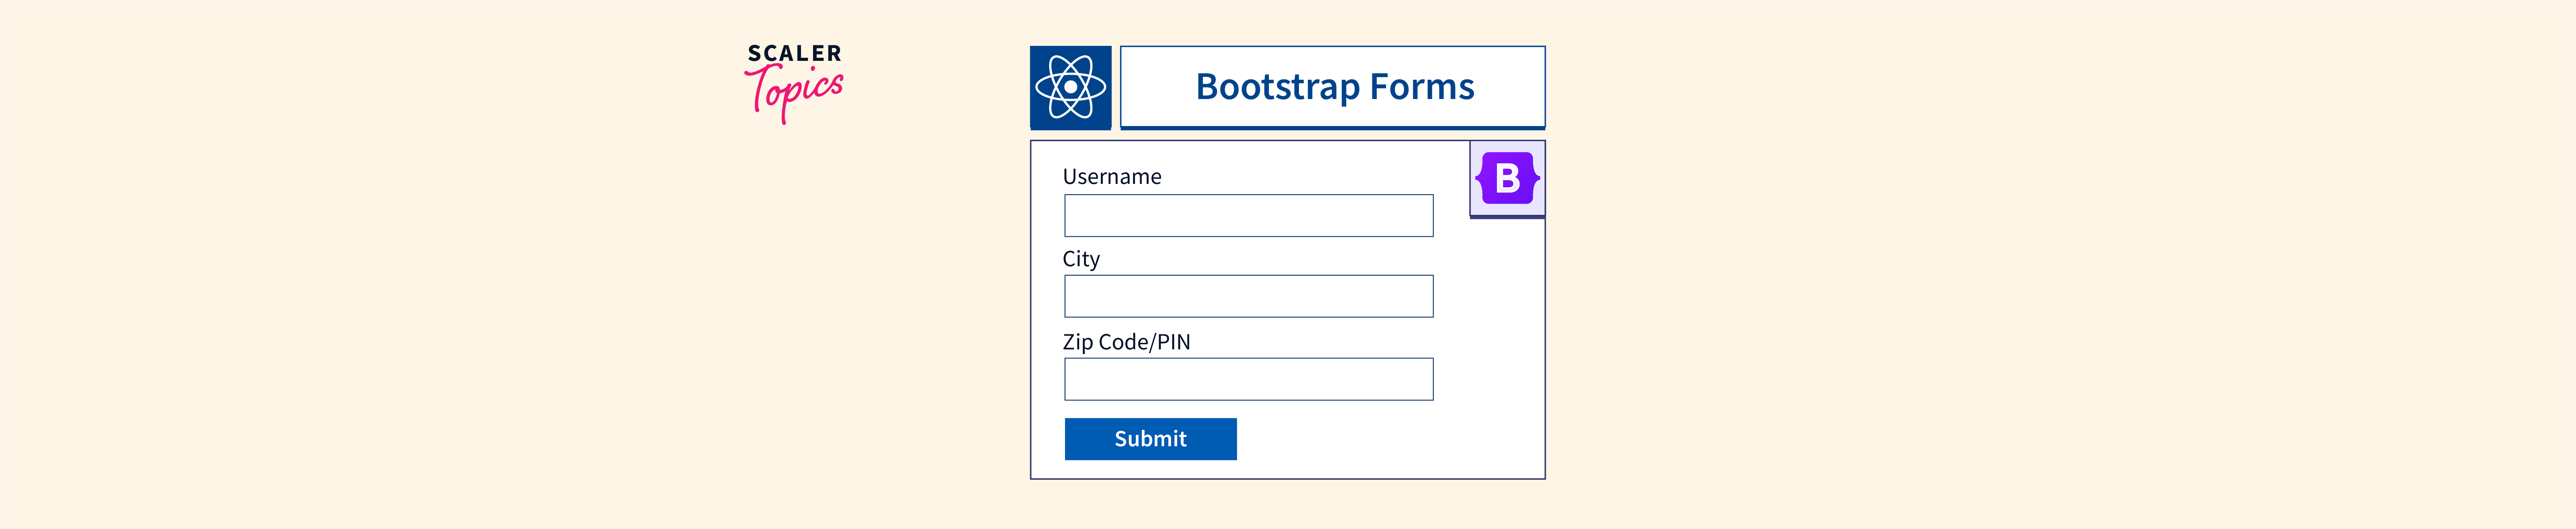Click the white nucleus circle of atom icon

pos(1070,88)
